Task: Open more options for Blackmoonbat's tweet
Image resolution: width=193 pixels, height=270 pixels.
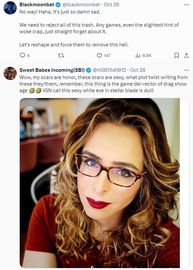Action: coord(186,5)
